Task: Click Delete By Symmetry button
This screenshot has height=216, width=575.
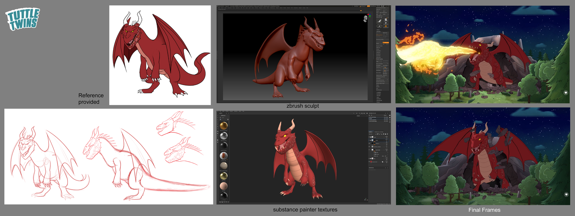Action: coord(382,80)
